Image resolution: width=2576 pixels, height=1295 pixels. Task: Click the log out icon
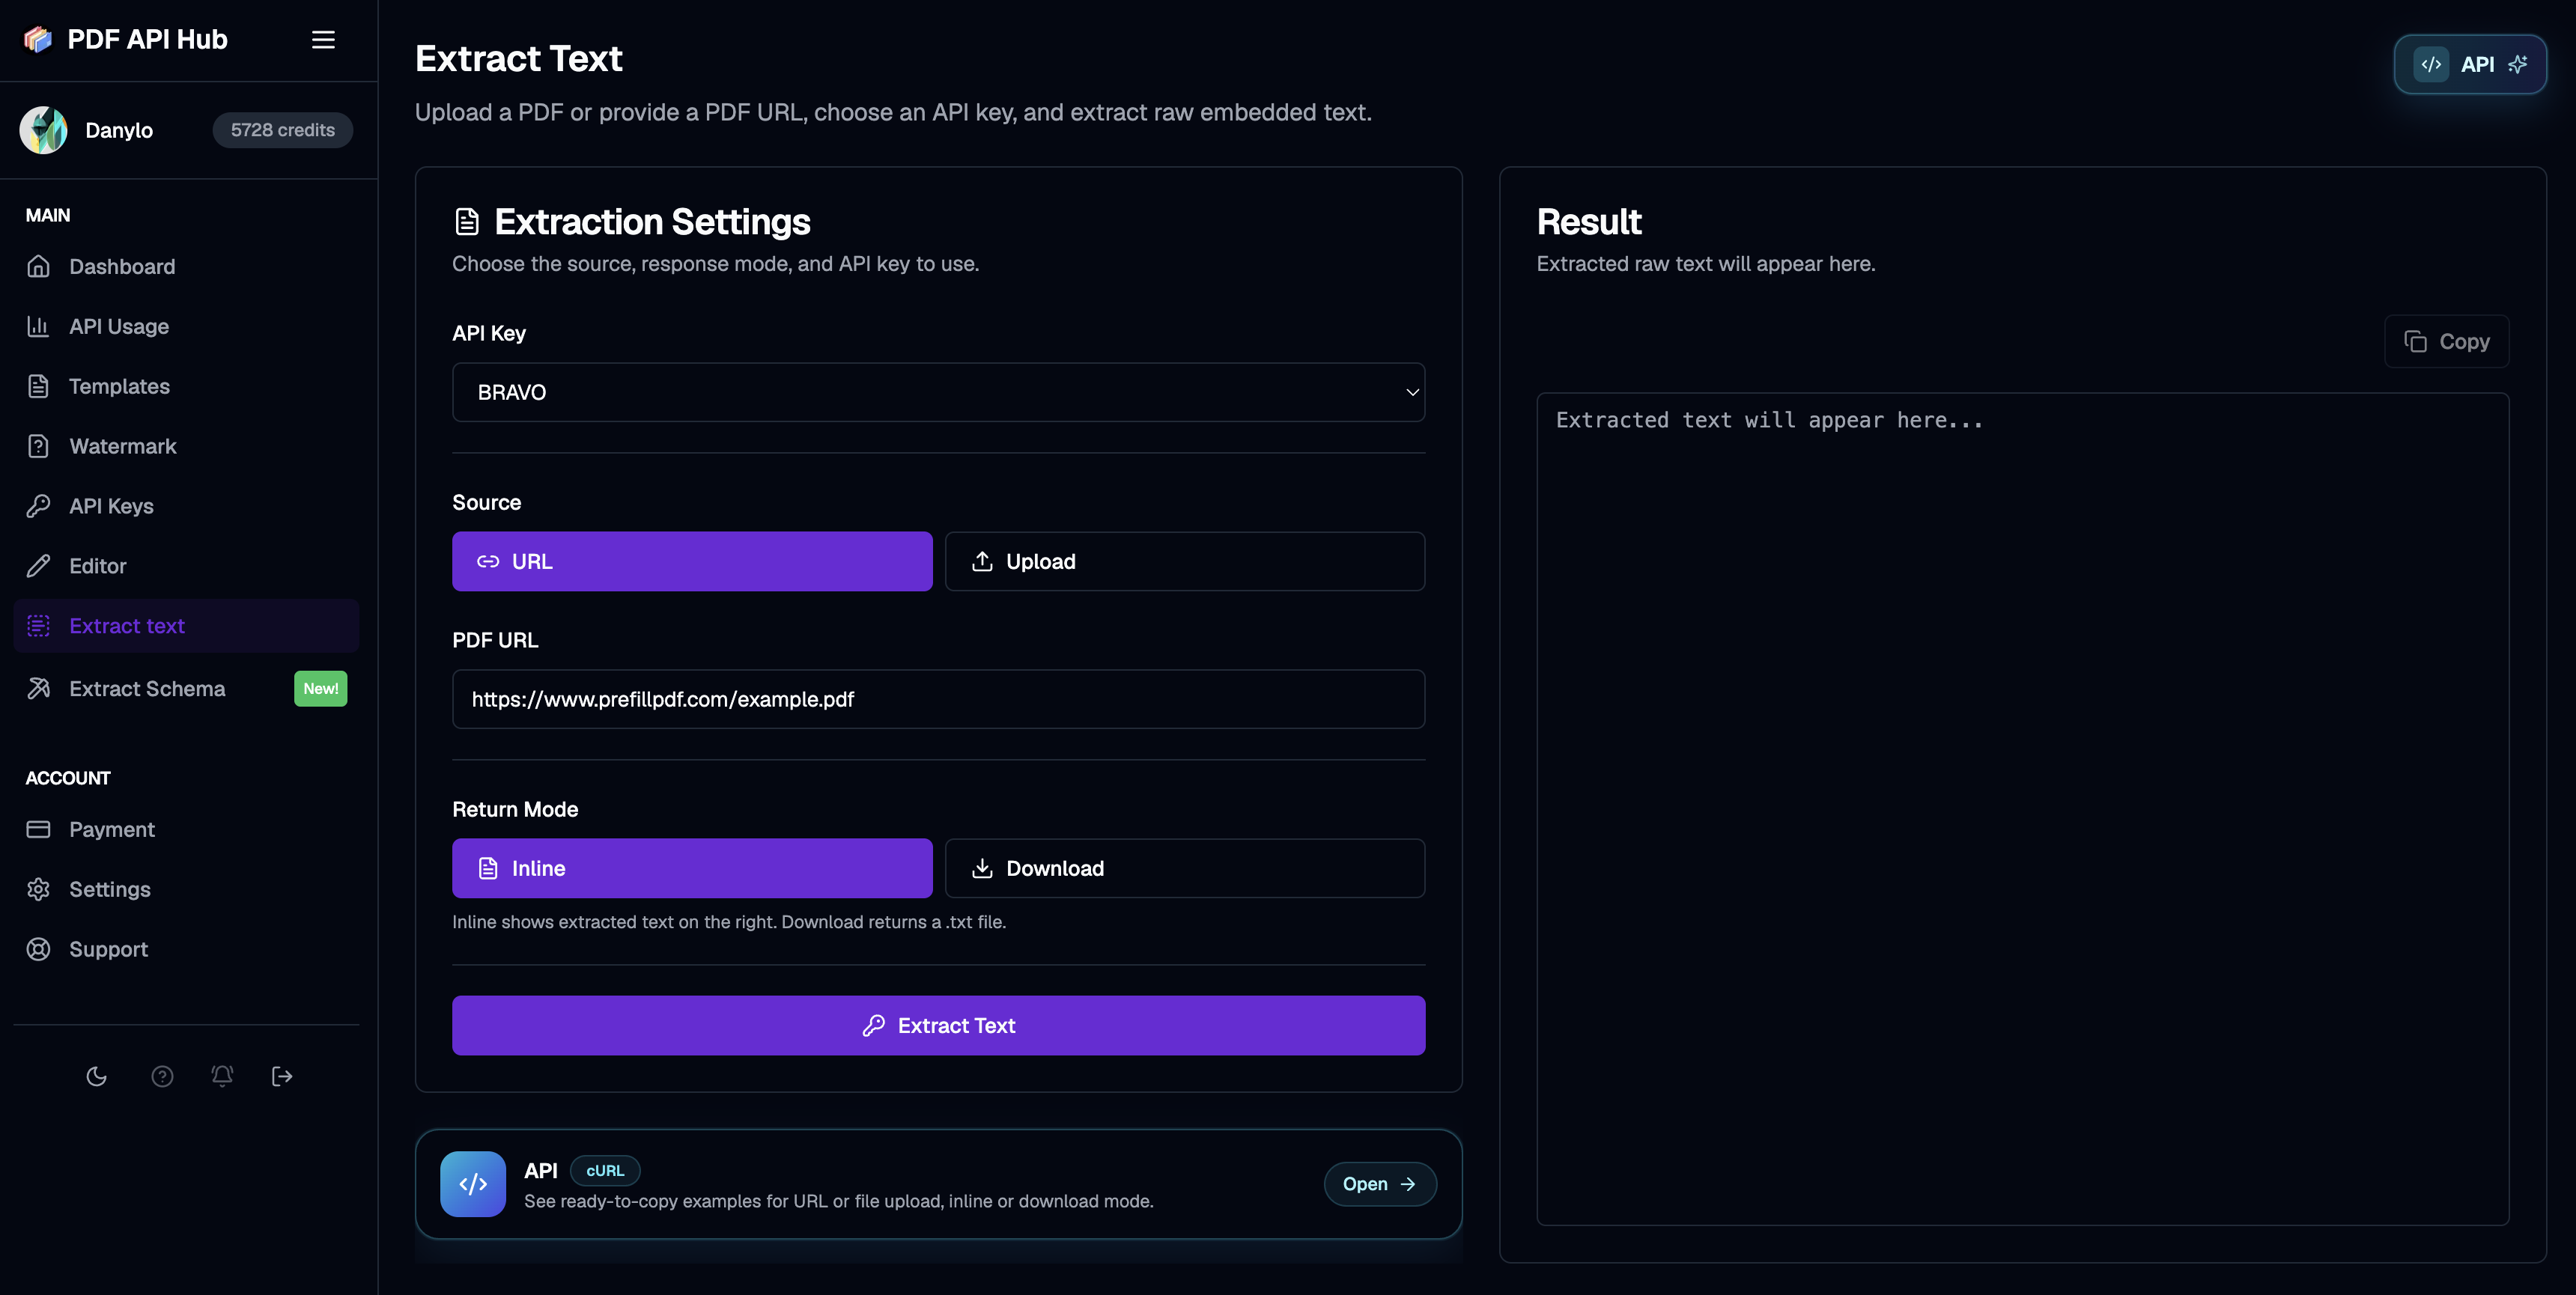point(282,1076)
